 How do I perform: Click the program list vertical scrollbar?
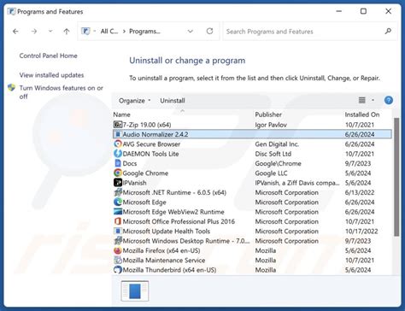[x=396, y=177]
